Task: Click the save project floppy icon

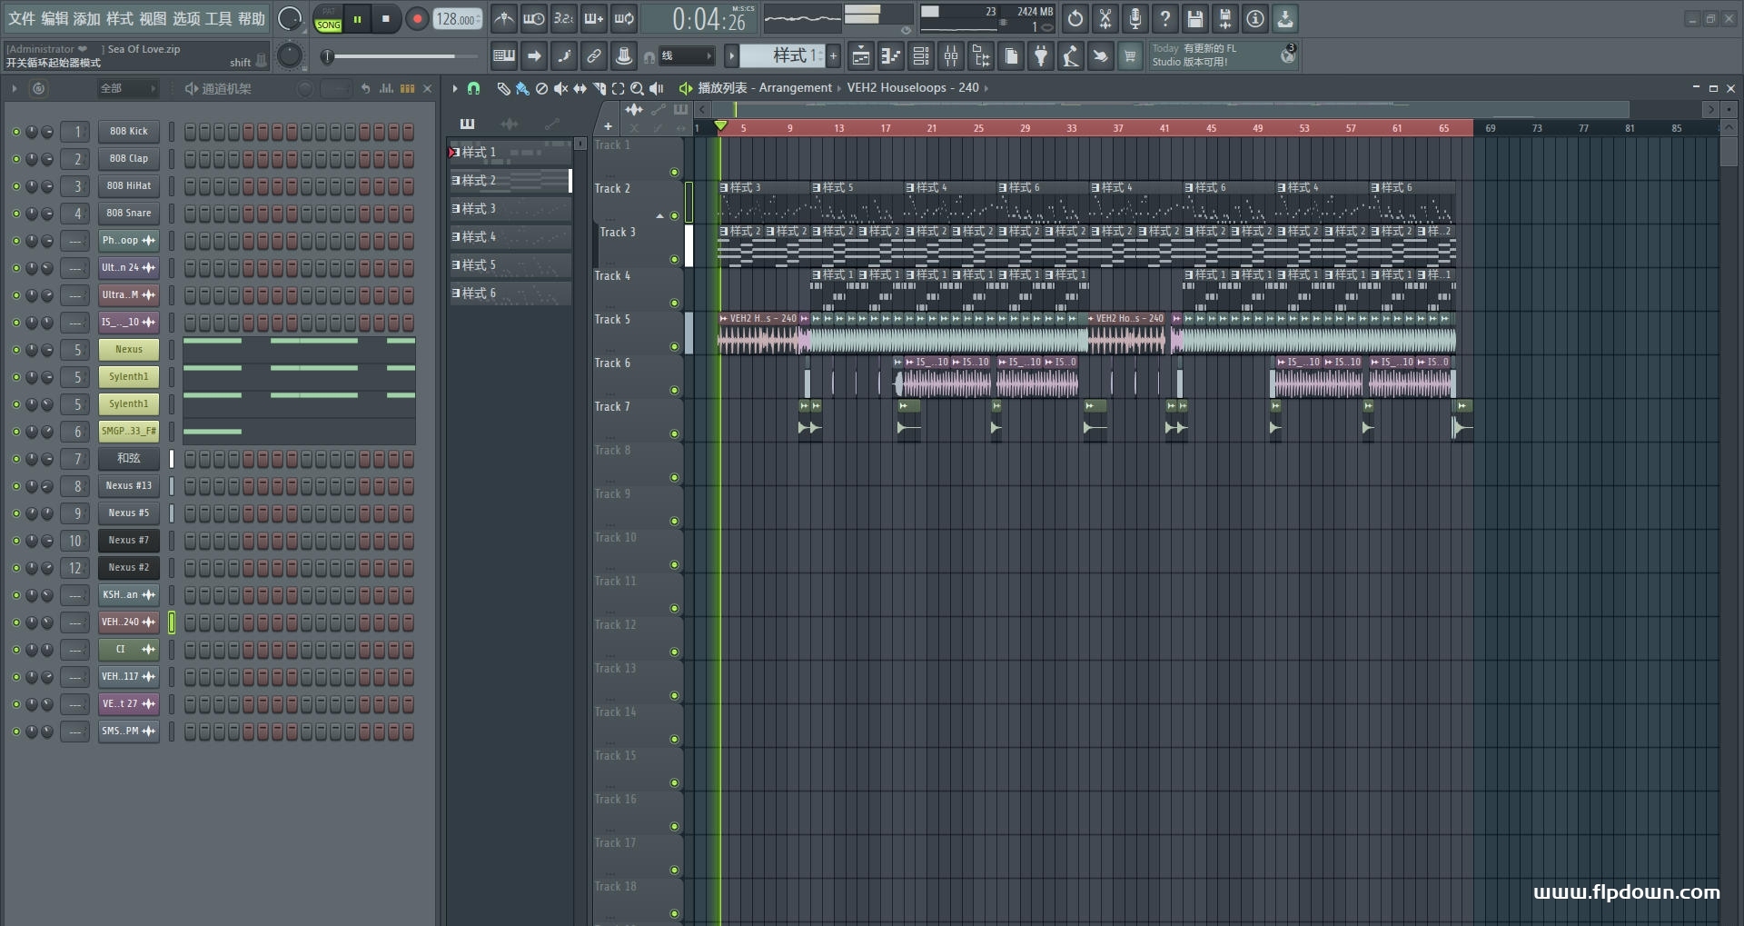Action: click(x=1195, y=18)
